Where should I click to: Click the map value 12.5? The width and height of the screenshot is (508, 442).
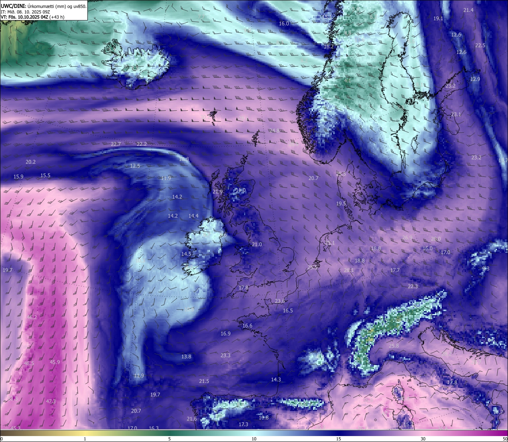tap(135, 166)
